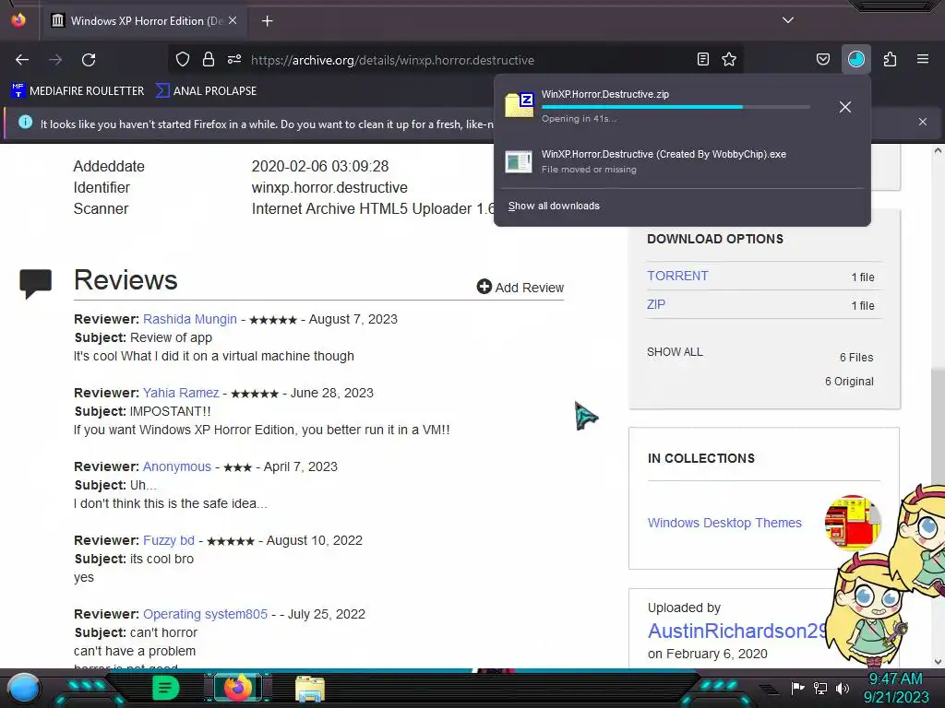Click the identifier value winxp.horror.destructive
This screenshot has height=708, width=945.
click(x=329, y=187)
